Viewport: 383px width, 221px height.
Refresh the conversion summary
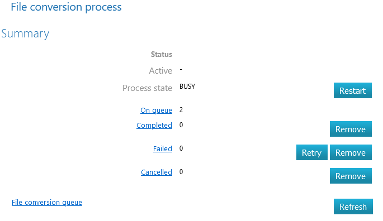tap(353, 206)
